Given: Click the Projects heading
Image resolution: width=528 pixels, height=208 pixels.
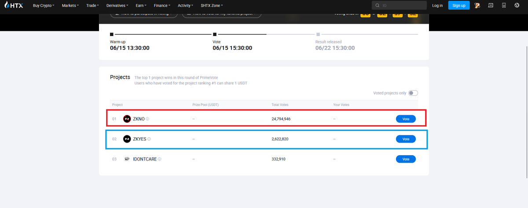Looking at the screenshot, I should (x=120, y=77).
